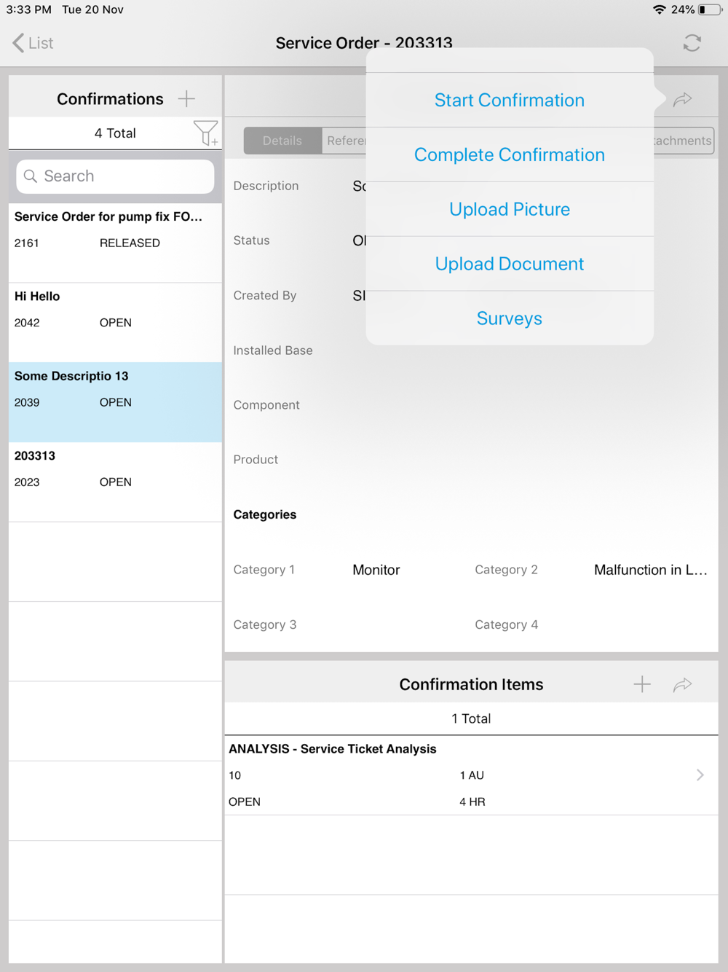Open Surveys from the popover menu

coord(510,318)
